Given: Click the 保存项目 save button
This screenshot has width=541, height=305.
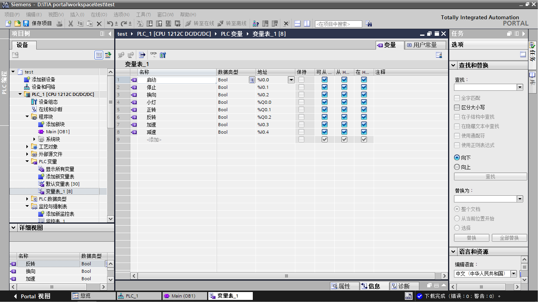Looking at the screenshot, I should click(38, 24).
